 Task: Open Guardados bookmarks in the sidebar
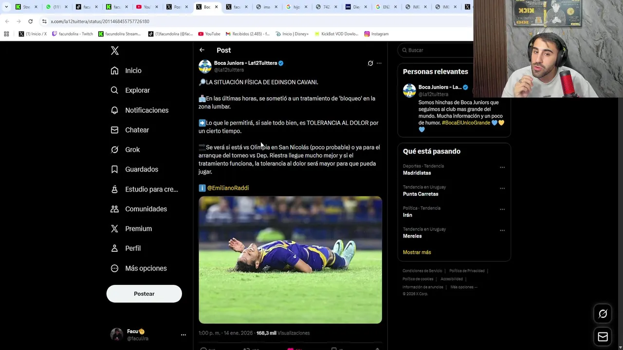[x=134, y=169]
